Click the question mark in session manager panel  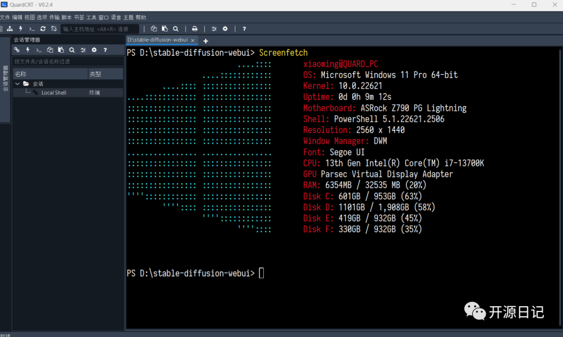tap(105, 50)
